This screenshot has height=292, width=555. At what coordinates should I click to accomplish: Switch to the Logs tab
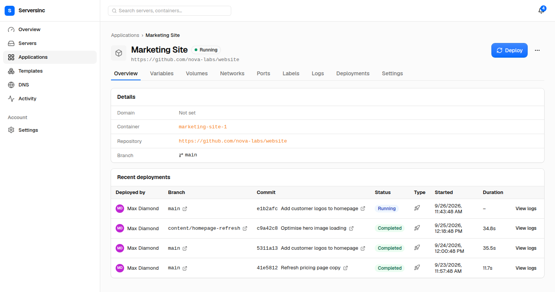tap(318, 73)
